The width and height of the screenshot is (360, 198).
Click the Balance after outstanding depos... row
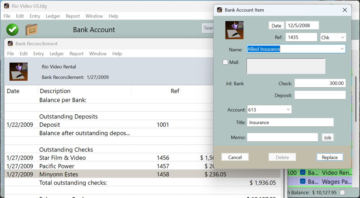109,133
